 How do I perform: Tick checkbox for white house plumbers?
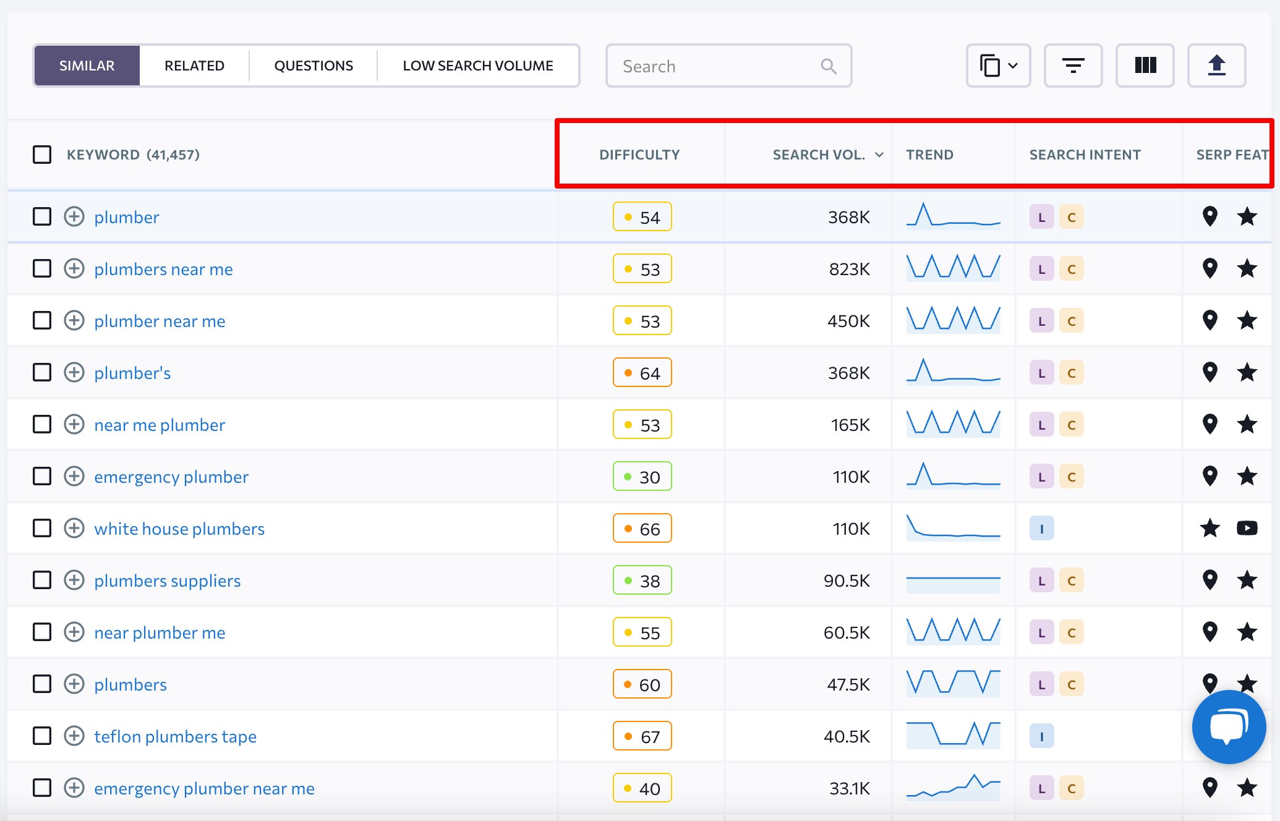click(42, 529)
